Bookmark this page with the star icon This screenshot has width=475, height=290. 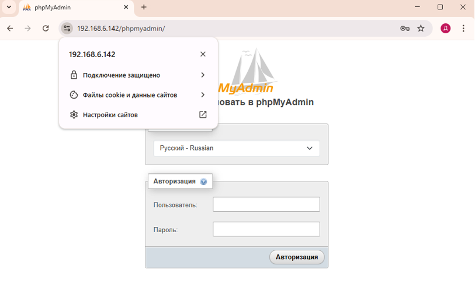pos(421,29)
